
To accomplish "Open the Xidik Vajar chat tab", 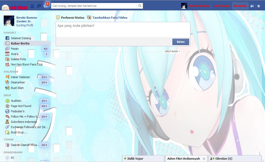I will (x=143, y=159).
